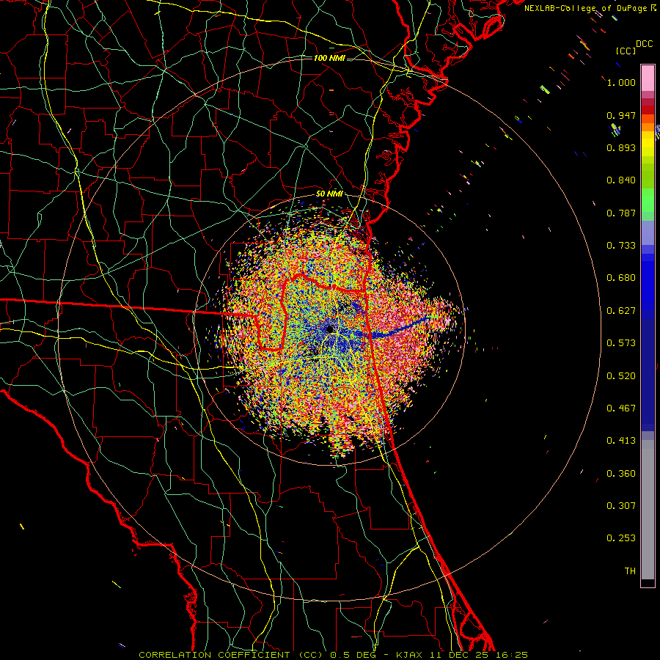
Task: Click the 0.573 scale value
Action: click(621, 343)
